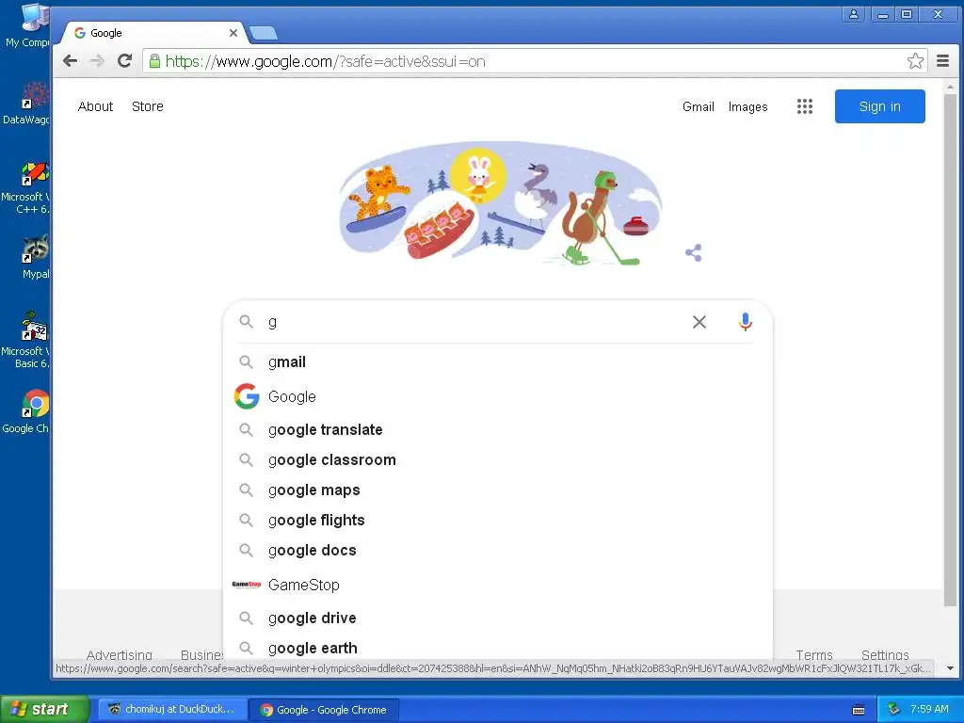Select the google classroom suggestion
Image resolution: width=964 pixels, height=723 pixels.
point(497,459)
